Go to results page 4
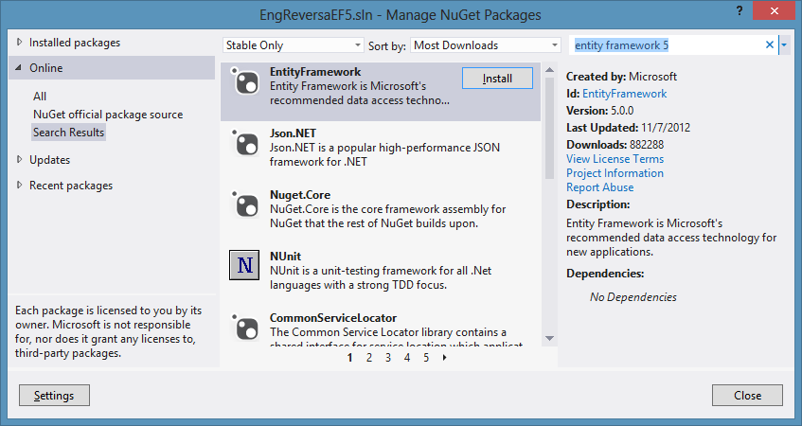Screen dimensions: 802x426 (x=407, y=358)
